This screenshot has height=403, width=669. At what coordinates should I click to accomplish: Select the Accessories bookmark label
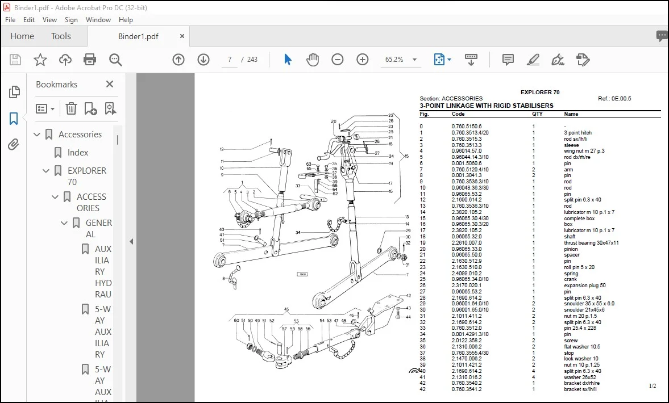pos(80,135)
